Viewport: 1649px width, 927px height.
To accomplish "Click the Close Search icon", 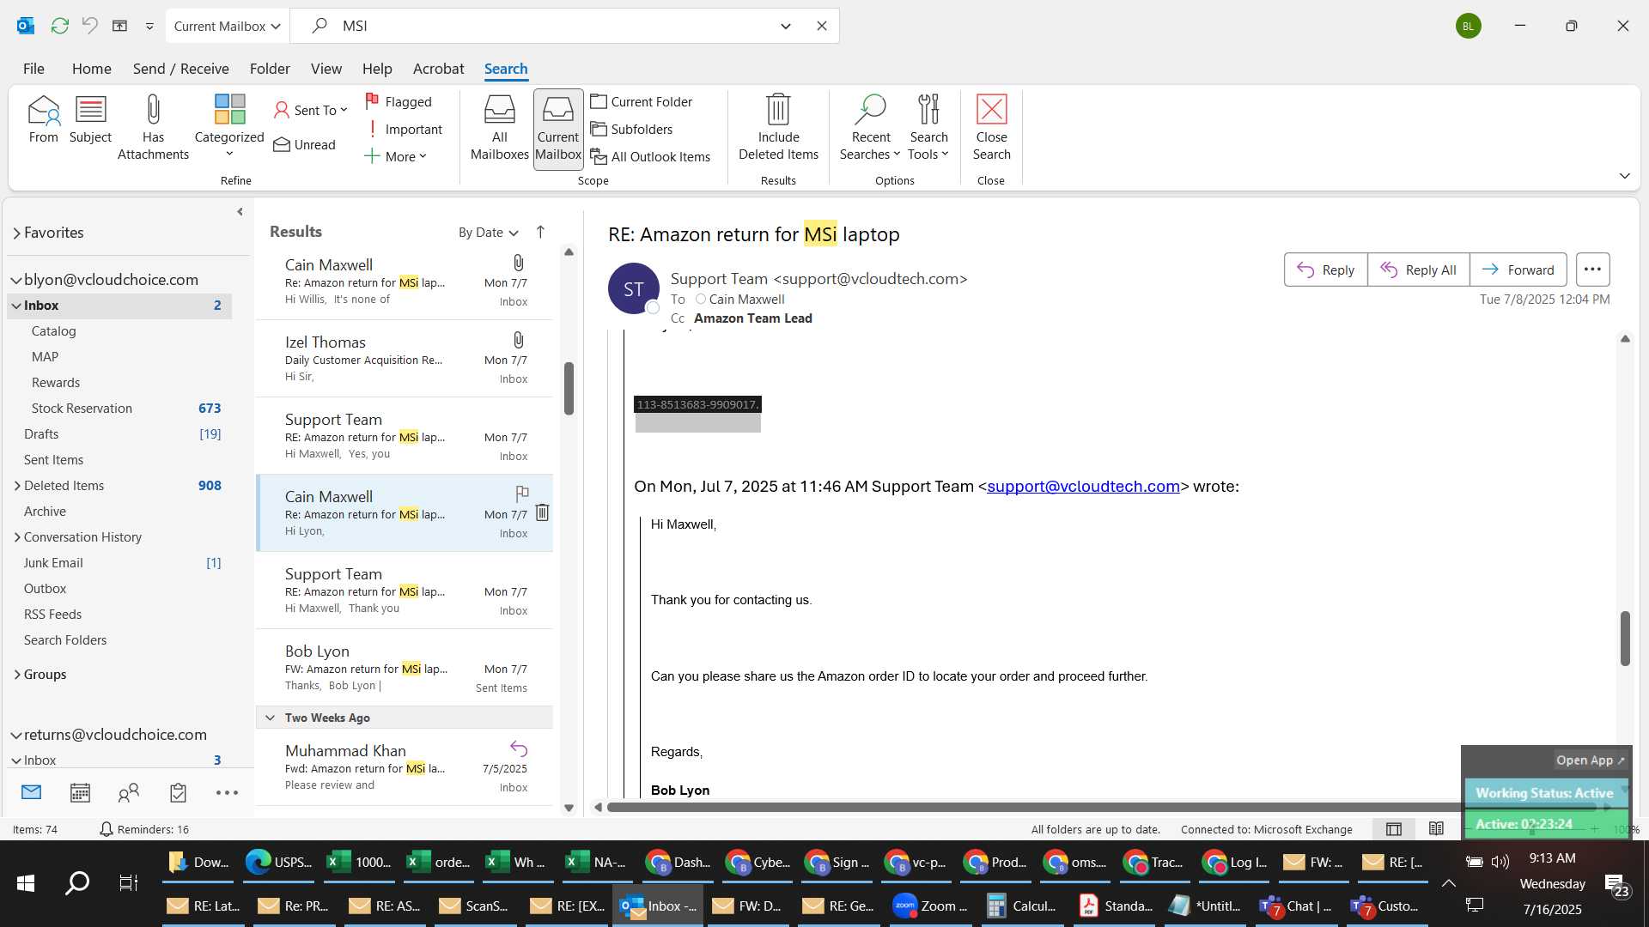I will click(991, 128).
